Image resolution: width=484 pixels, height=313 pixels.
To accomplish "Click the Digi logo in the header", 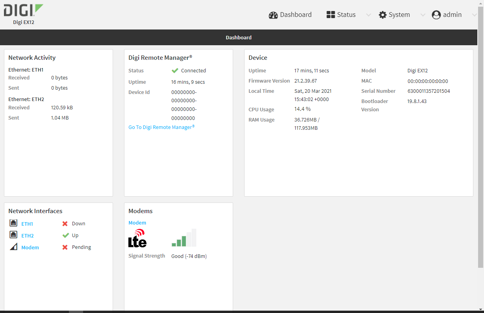I will [24, 11].
